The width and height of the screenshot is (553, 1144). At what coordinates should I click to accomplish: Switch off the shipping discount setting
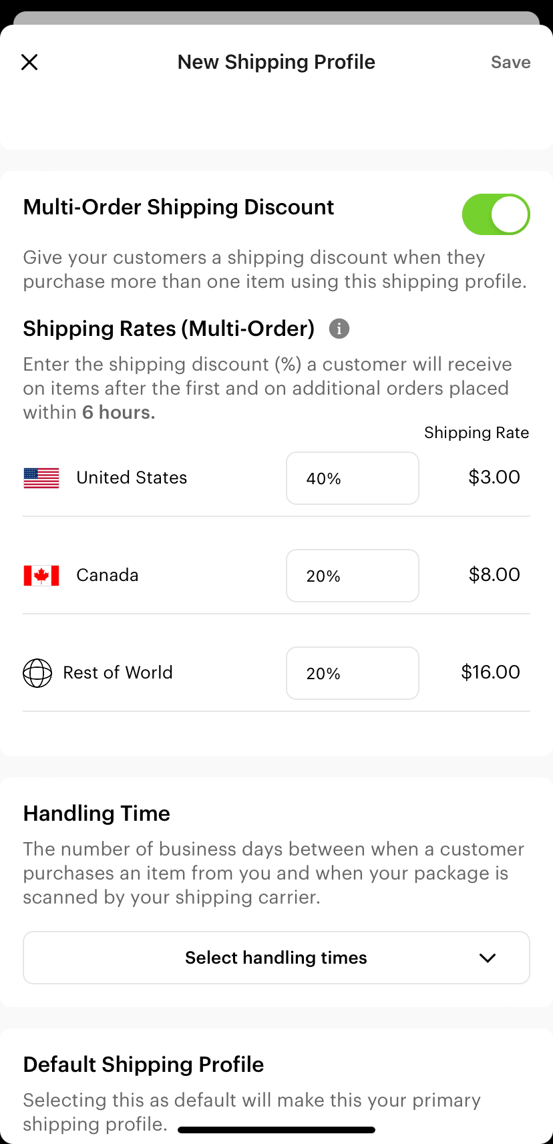click(x=496, y=214)
